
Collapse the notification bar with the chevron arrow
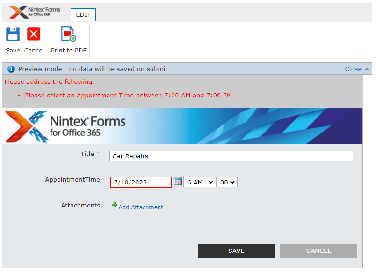(x=366, y=68)
